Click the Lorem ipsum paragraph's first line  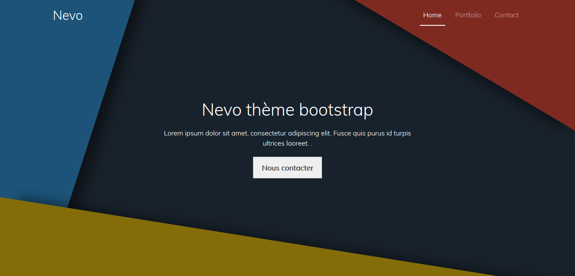click(287, 133)
